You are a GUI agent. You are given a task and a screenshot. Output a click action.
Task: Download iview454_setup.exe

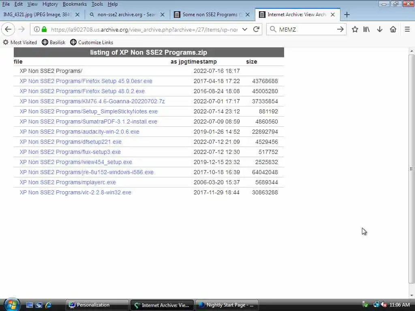(x=76, y=162)
